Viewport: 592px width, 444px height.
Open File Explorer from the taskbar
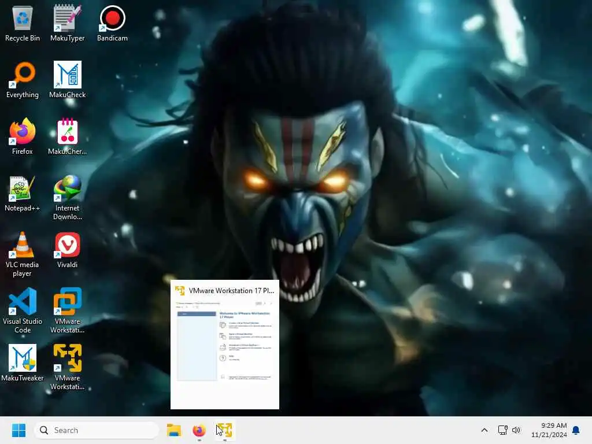click(x=174, y=430)
